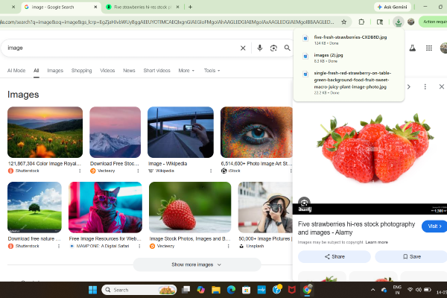447x298 pixels.
Task: Switch to the Images tab
Action: click(55, 71)
